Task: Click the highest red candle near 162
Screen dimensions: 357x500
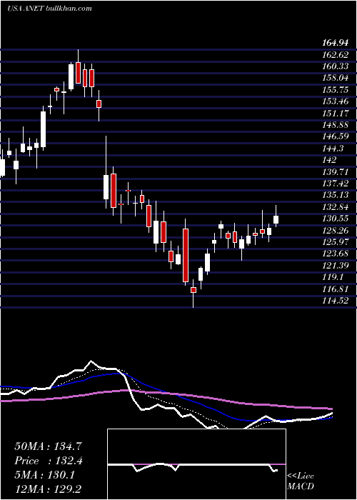Action: coord(78,73)
